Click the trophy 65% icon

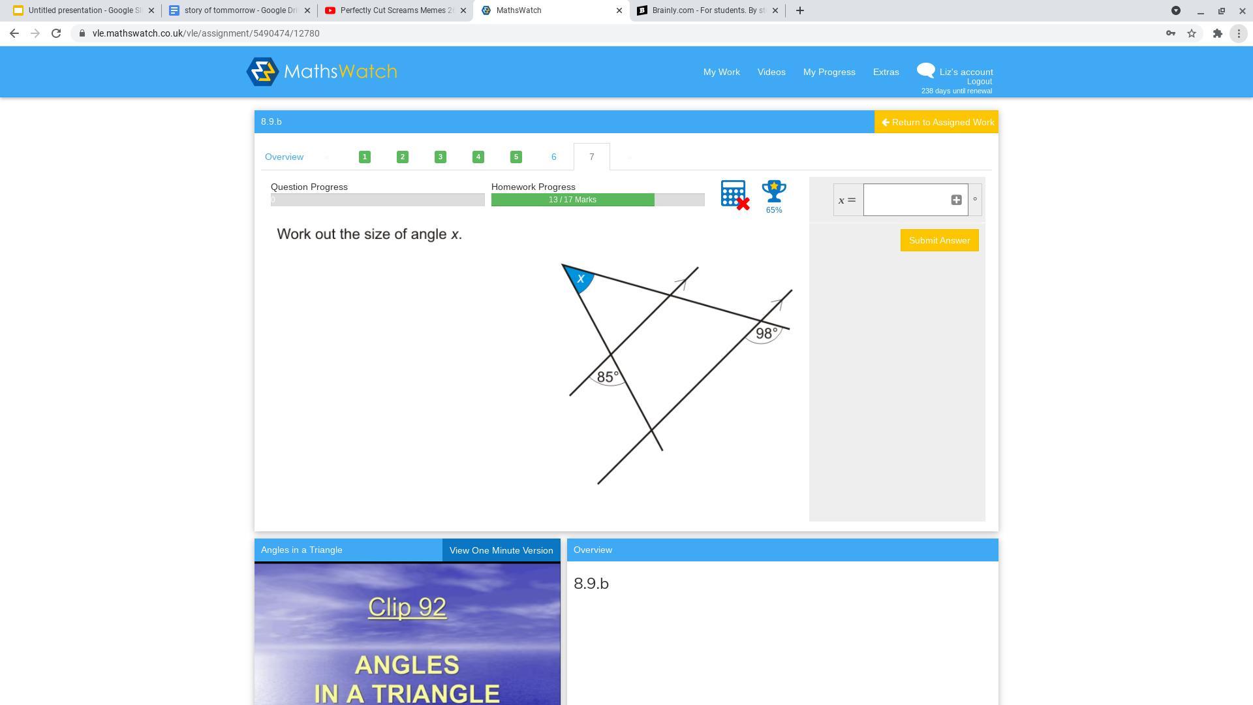(774, 196)
